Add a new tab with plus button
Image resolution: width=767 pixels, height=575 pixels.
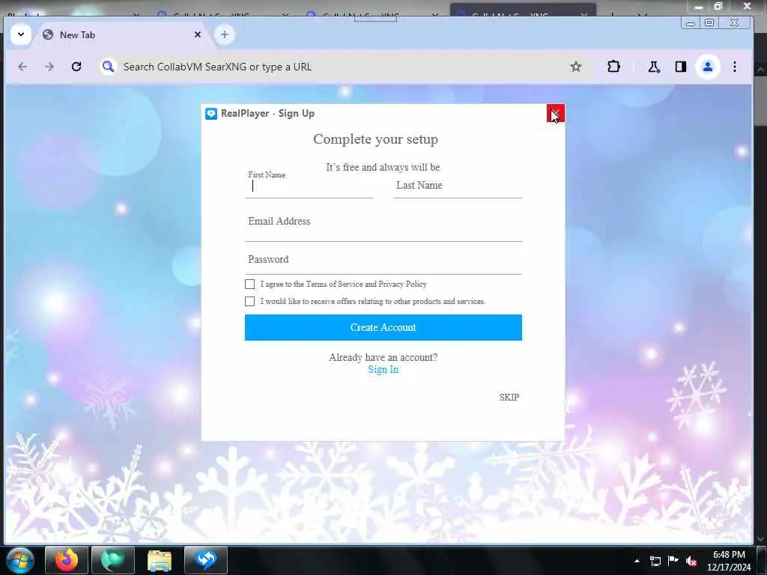[225, 34]
